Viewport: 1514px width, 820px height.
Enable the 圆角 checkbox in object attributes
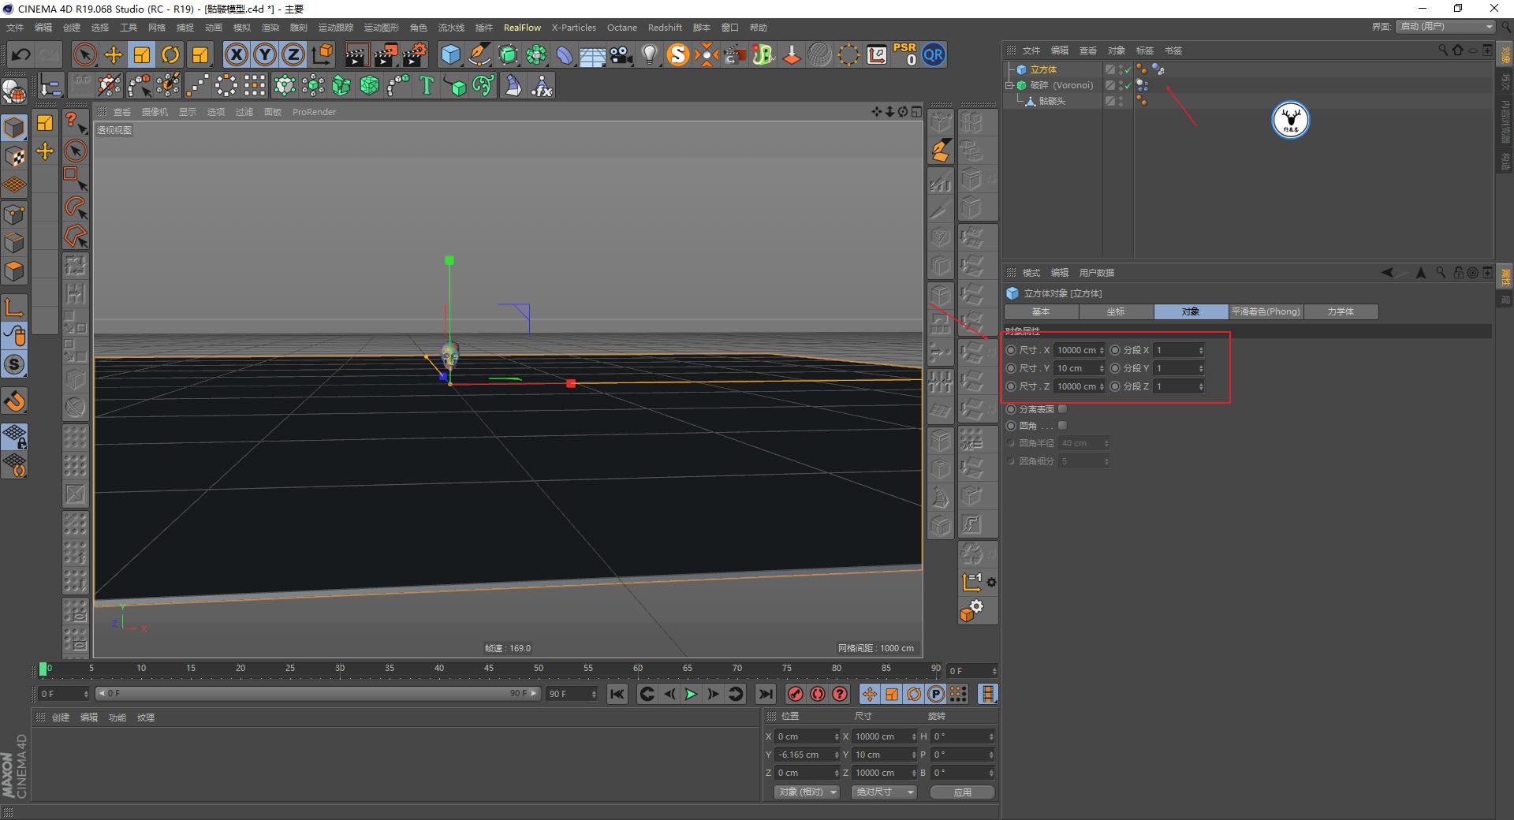1063,425
